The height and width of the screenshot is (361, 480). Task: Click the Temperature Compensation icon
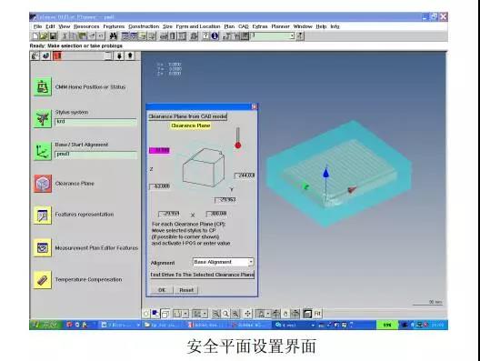[43, 279]
